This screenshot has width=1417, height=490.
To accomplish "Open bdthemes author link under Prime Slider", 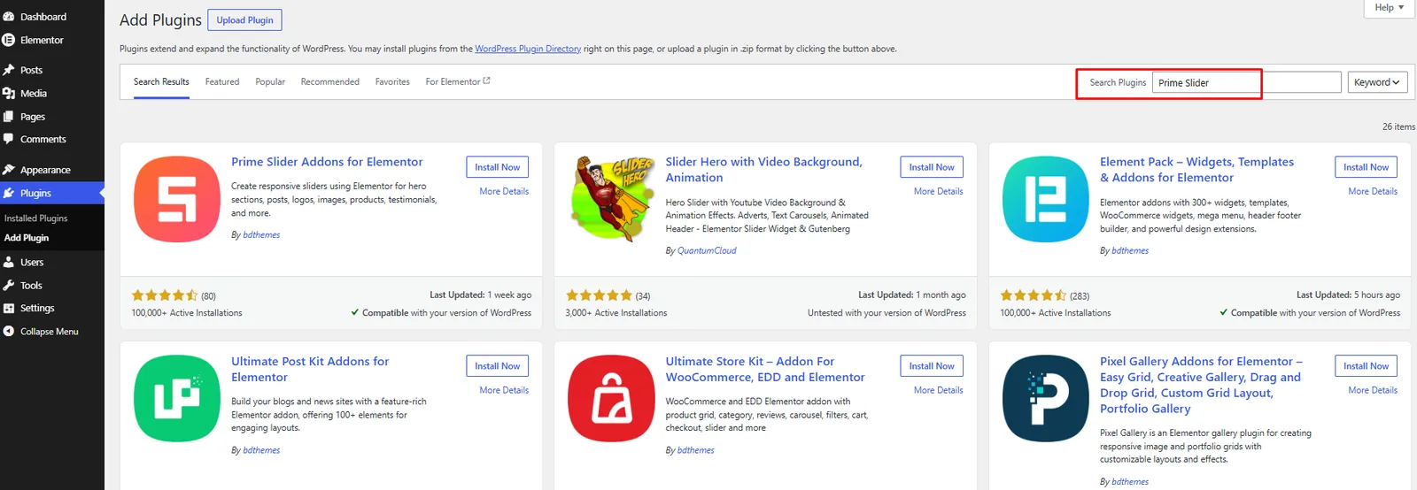I will click(x=261, y=235).
